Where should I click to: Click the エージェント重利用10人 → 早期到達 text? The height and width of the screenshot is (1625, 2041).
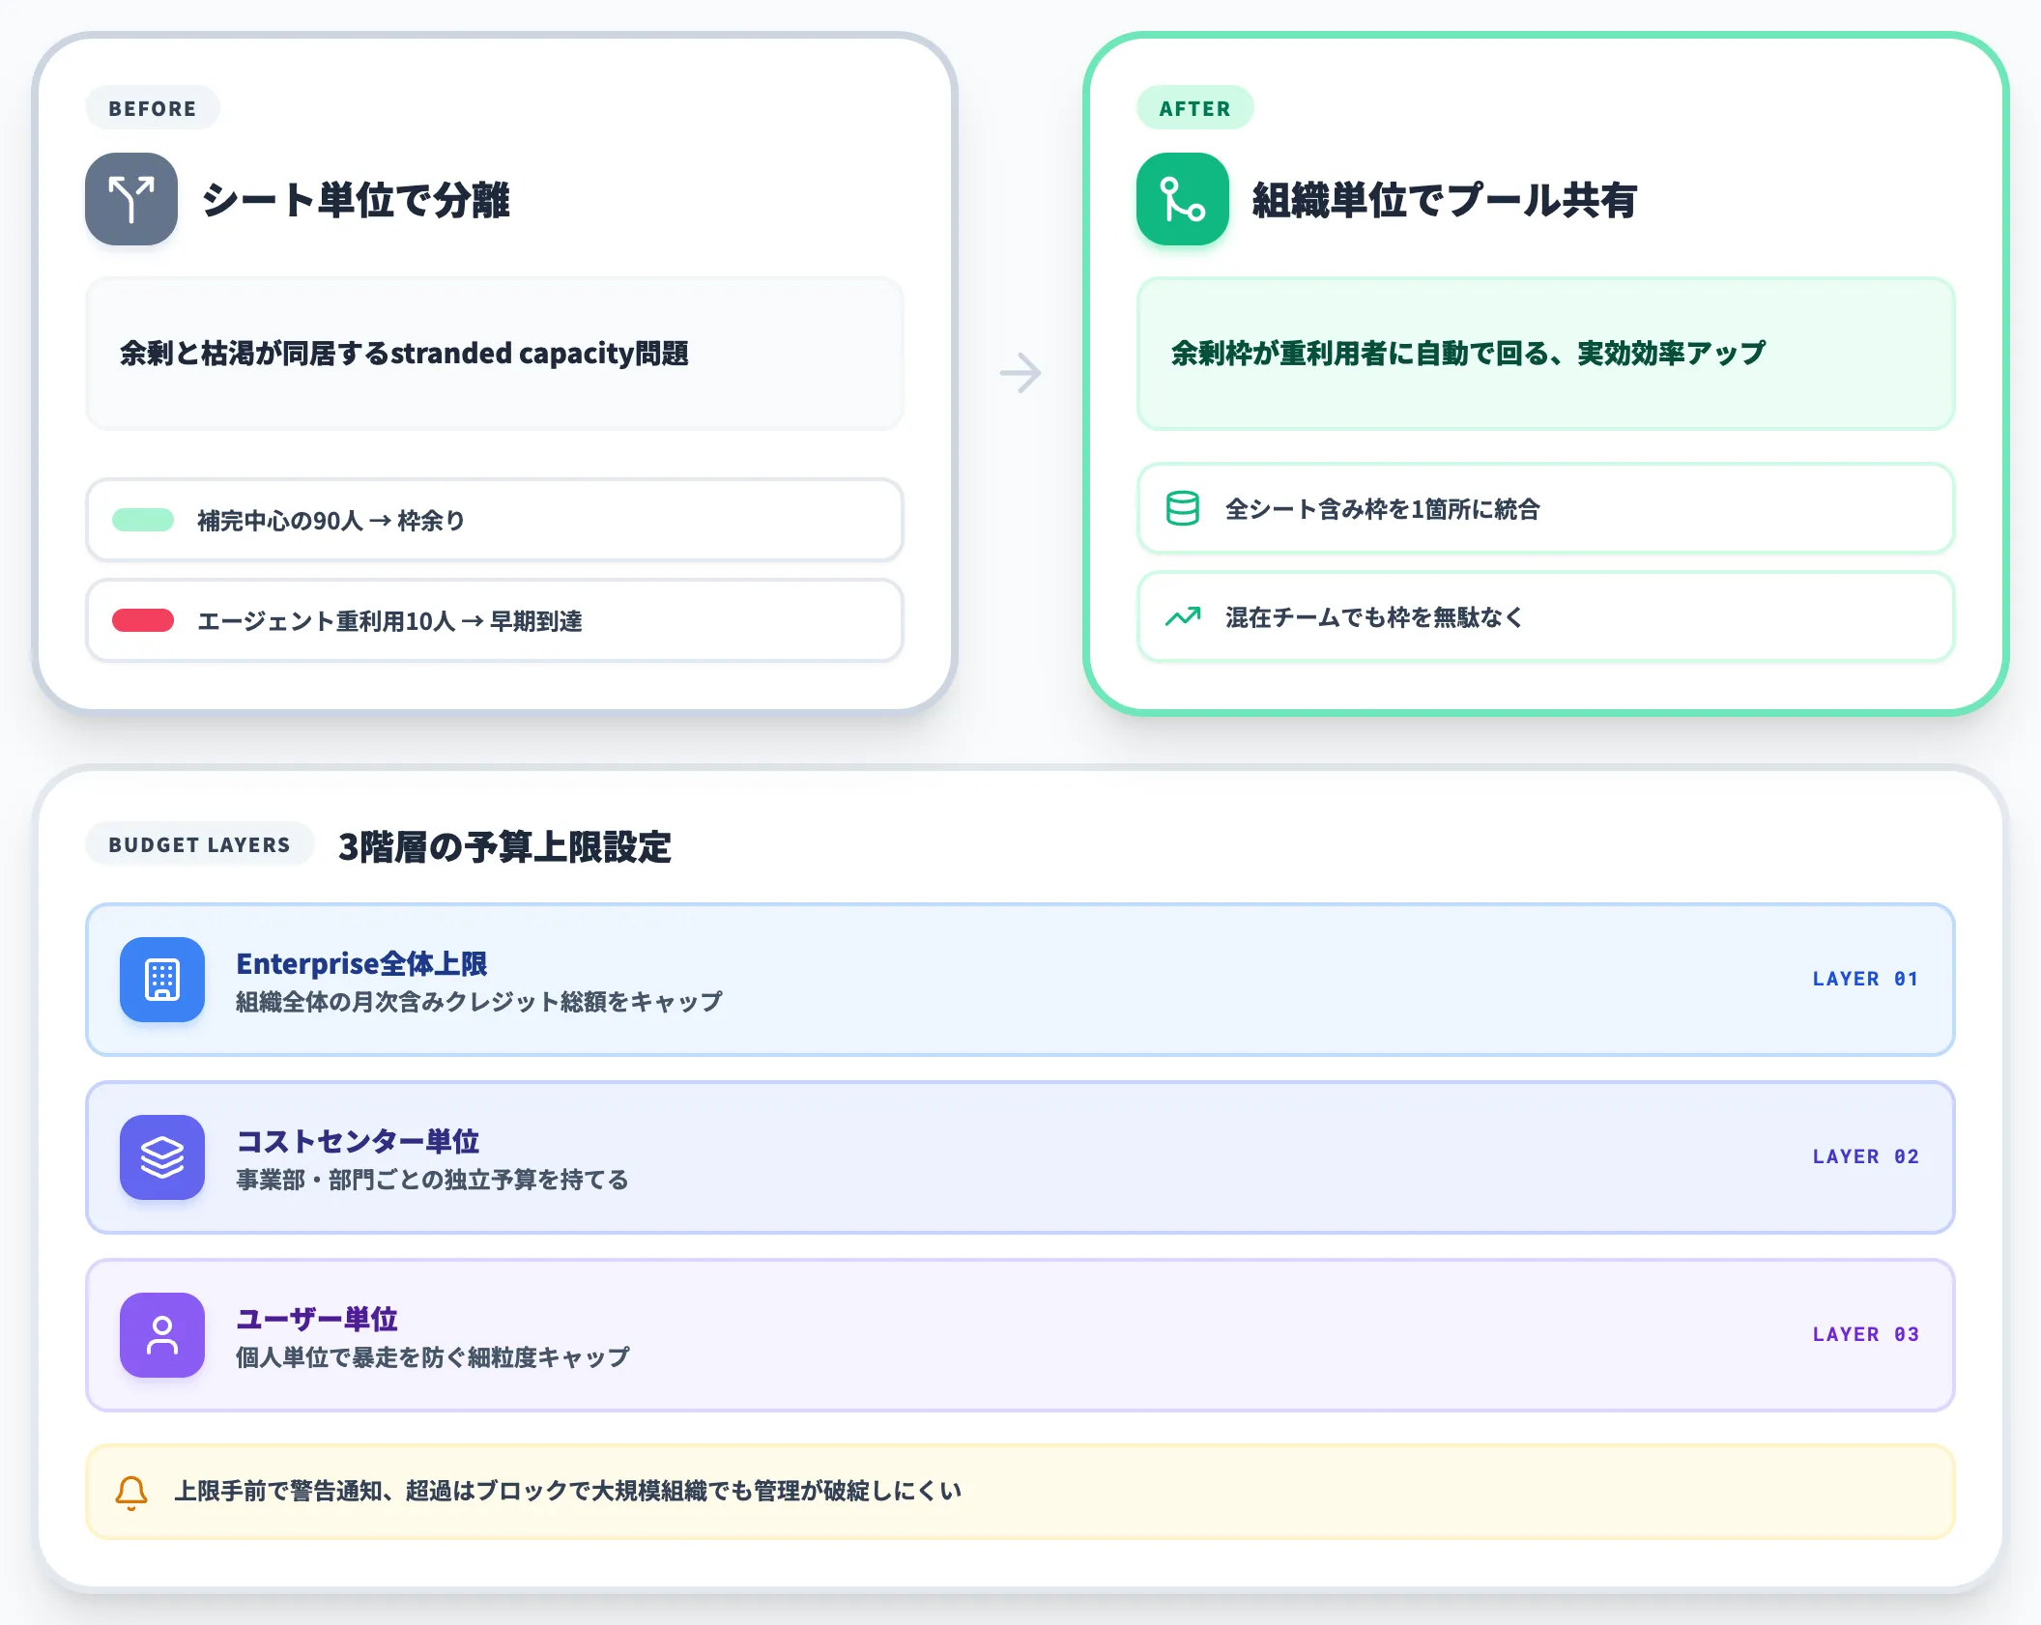pos(390,621)
